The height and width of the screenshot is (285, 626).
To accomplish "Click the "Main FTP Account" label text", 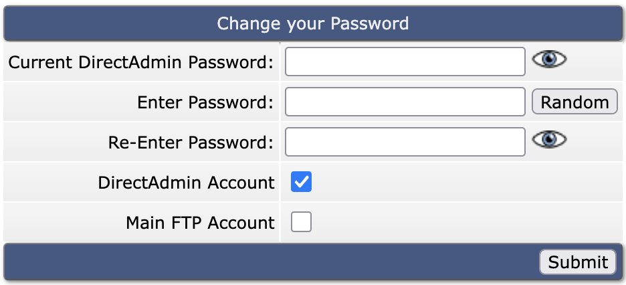I will [200, 223].
